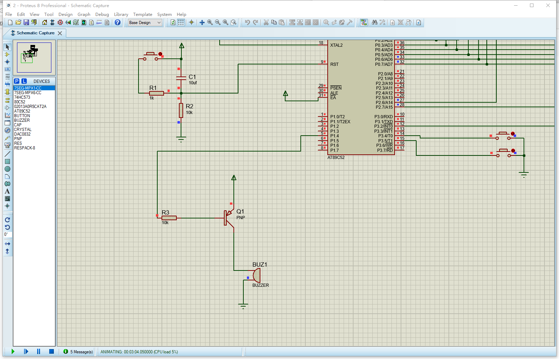Select the Virtual Instruments meter tool
Image resolution: width=559 pixels, height=359 pixels.
[7, 145]
